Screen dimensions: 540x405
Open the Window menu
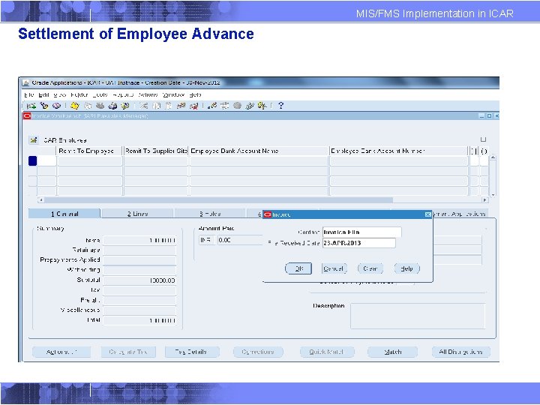(173, 94)
